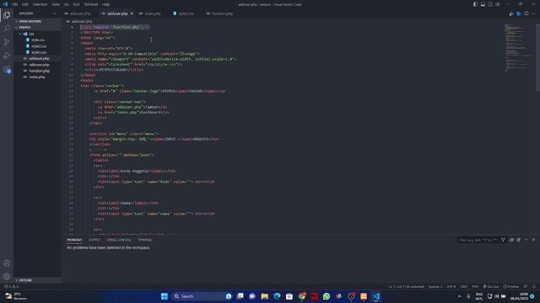This screenshot has height=303, width=540.
Task: Open the File menu
Action: point(15,4)
